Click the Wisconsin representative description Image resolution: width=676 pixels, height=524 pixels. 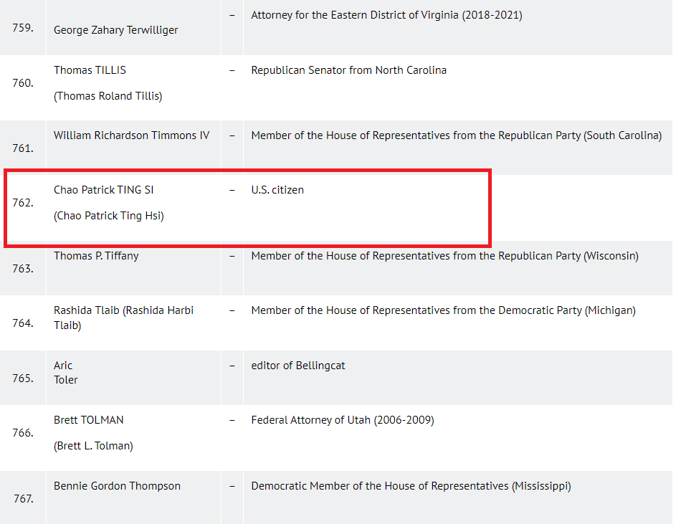click(x=444, y=256)
